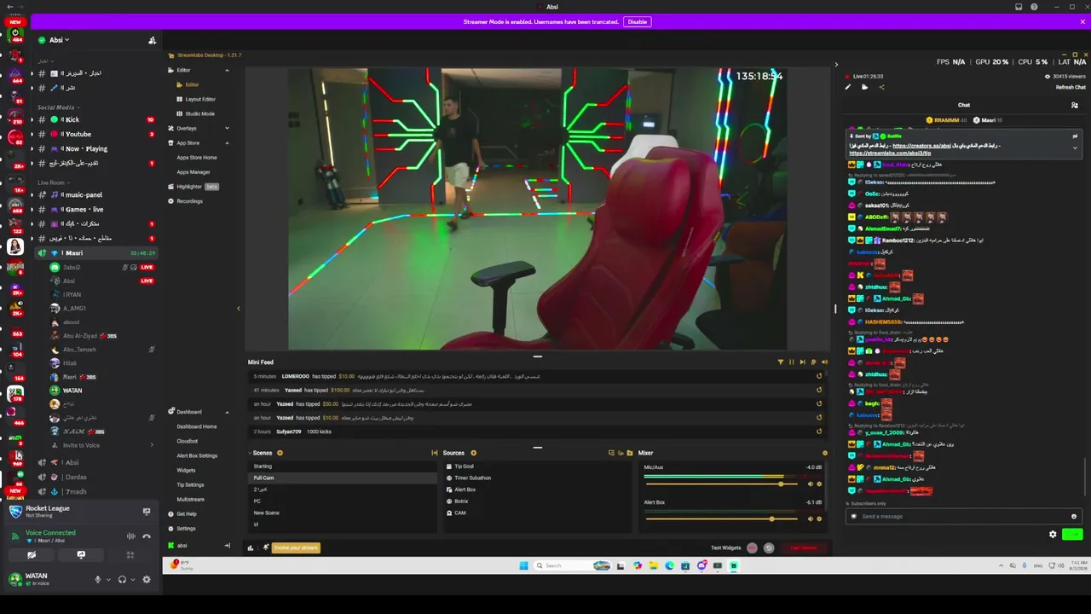This screenshot has width=1091, height=614.
Task: Collapse the Dashboard menu section
Action: pyautogui.click(x=227, y=412)
